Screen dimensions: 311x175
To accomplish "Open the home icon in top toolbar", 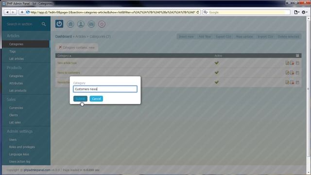I will click(70, 24).
